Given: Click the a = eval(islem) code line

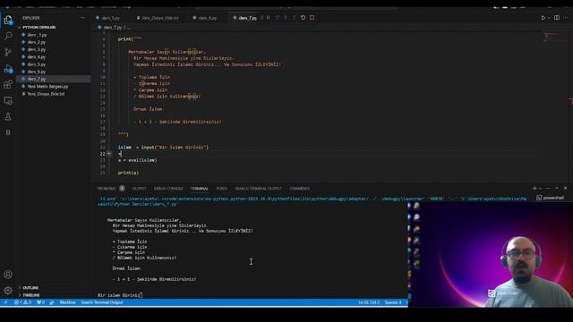Looking at the screenshot, I should click(137, 160).
